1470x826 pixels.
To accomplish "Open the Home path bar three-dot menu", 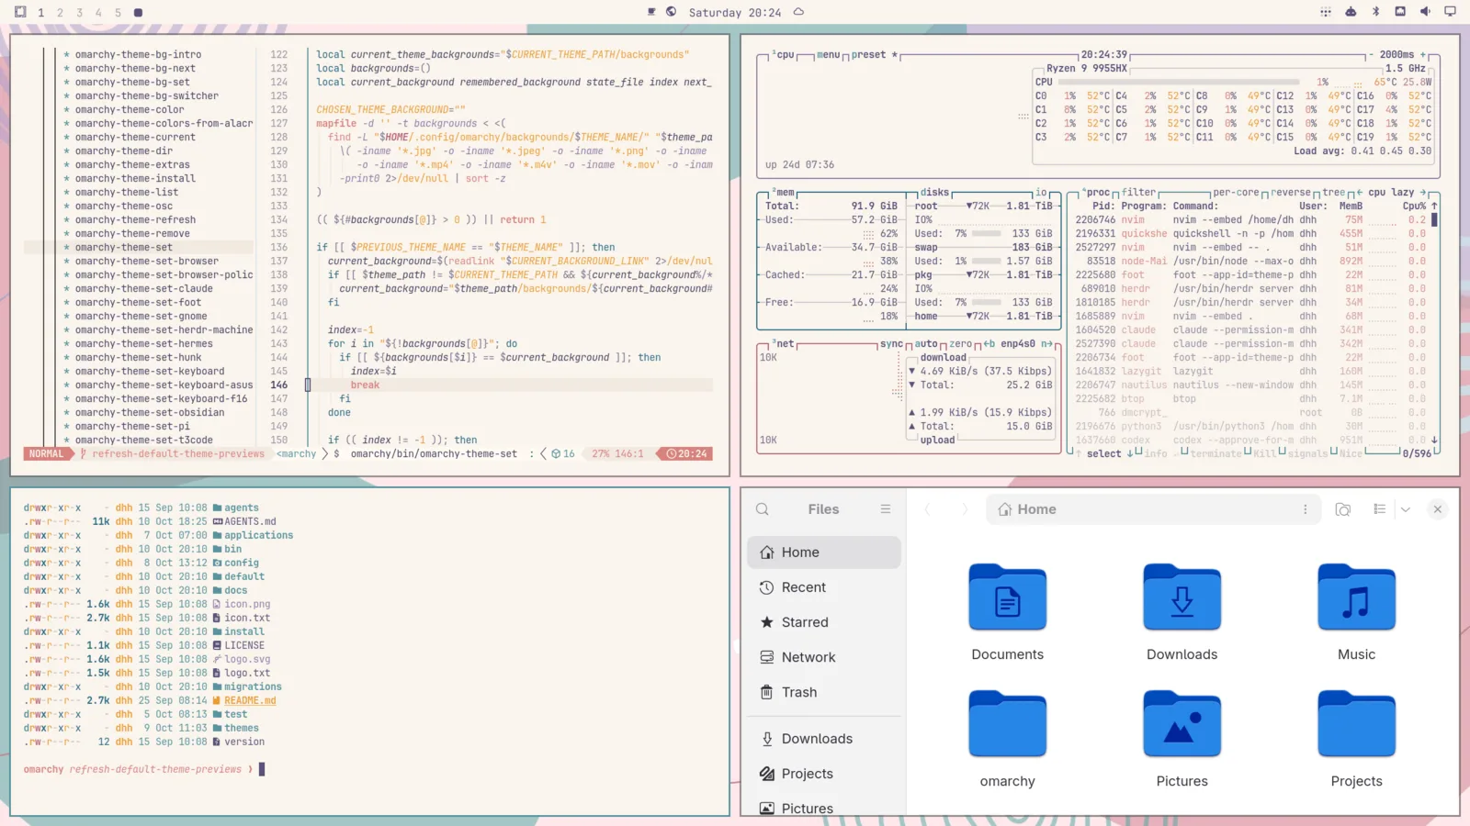I will click(x=1305, y=509).
